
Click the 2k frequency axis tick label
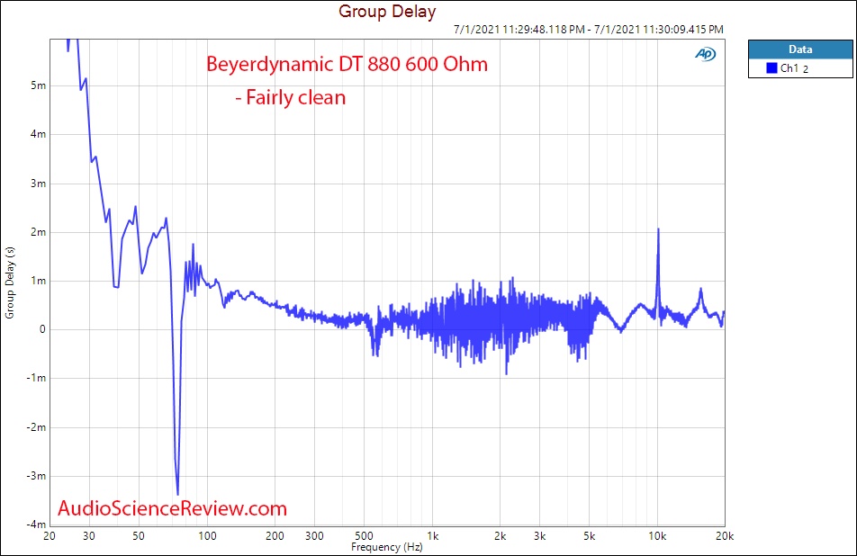point(501,536)
